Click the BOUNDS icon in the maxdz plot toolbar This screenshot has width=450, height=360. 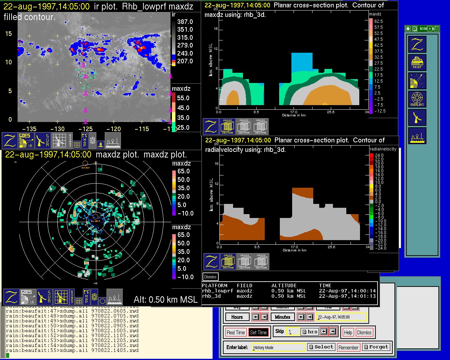[72, 297]
